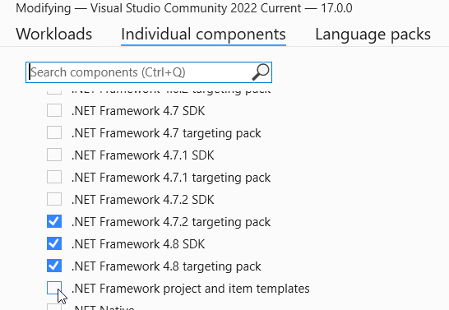Go to the Language packs tab
Viewport: 449px width, 310px height.
point(373,34)
